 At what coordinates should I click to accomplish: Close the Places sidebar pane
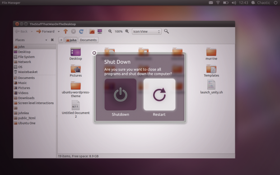pos(52,40)
